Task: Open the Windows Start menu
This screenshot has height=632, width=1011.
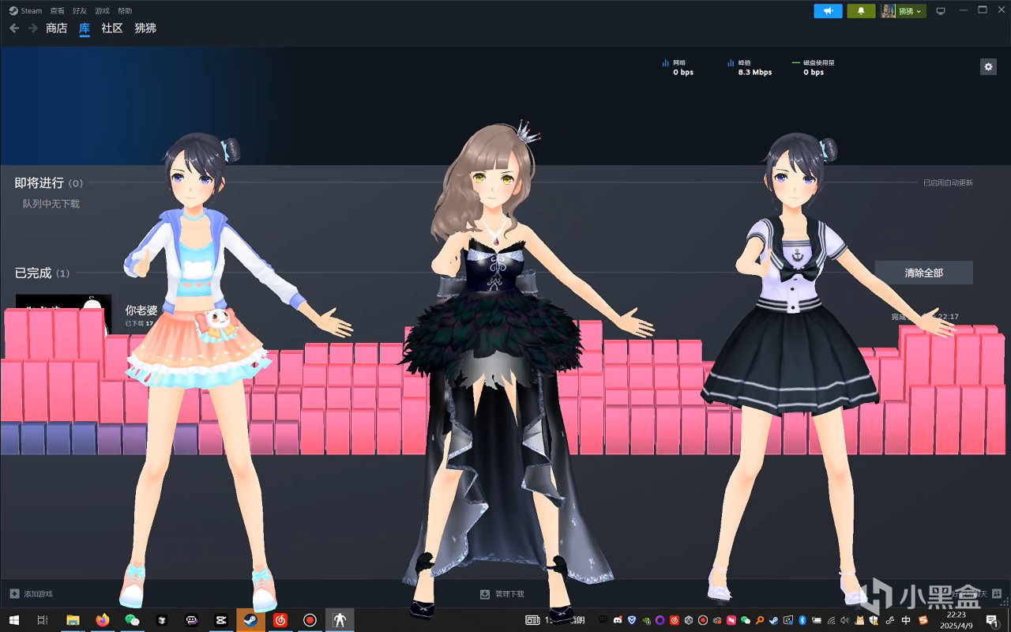Action: [16, 620]
